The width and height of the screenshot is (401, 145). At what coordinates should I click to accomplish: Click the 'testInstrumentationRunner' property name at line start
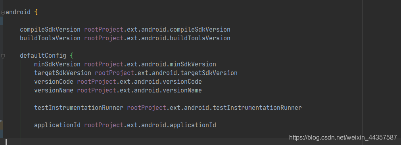click(79, 108)
